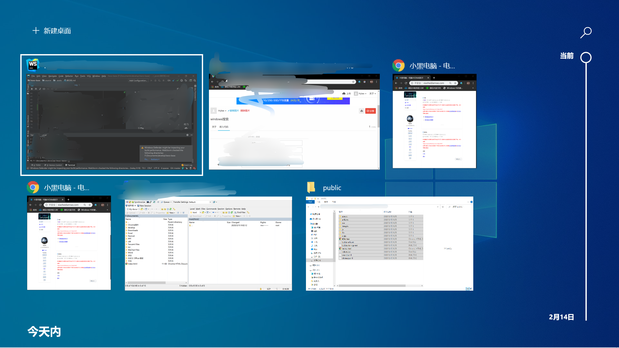Click the 当前 circle marker on timeline
Image resolution: width=619 pixels, height=348 pixels.
(586, 58)
